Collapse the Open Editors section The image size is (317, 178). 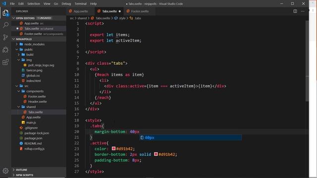tap(14, 18)
